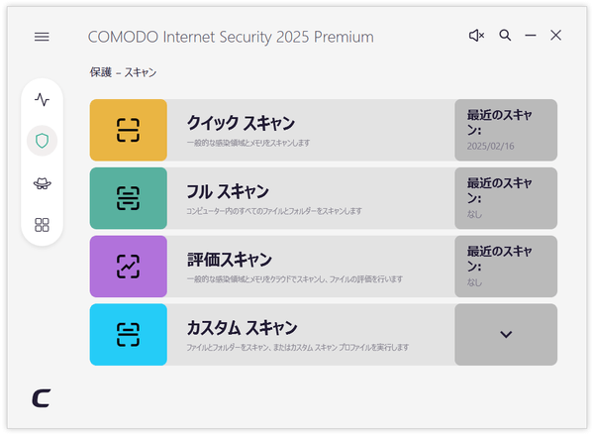Viewport: 594px width, 435px height.
Task: Launch 評価スキャン from its title
Action: 230,260
